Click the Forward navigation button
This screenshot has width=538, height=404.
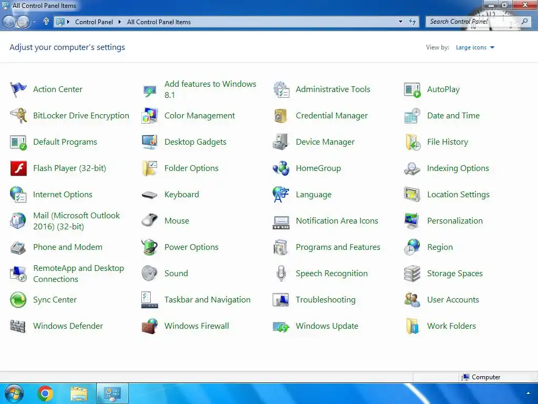tap(24, 22)
